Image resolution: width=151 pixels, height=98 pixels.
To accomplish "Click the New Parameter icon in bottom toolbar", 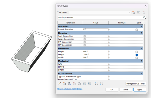I will click(64, 83).
